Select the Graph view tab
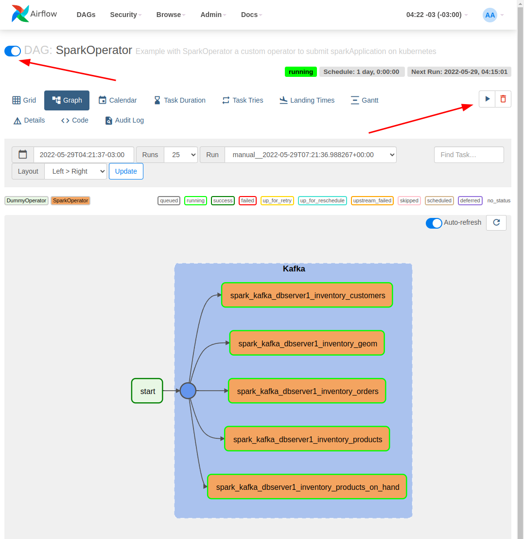Screen dimensions: 524x539 67,100
